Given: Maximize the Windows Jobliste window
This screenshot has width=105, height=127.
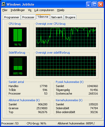Looking at the screenshot, I should point(95,4).
